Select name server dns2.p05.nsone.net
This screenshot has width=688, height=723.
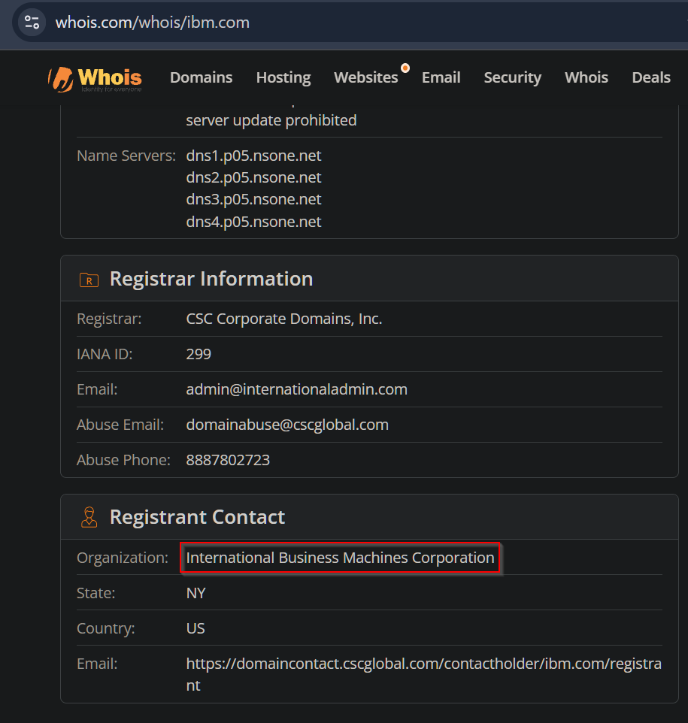pyautogui.click(x=253, y=177)
